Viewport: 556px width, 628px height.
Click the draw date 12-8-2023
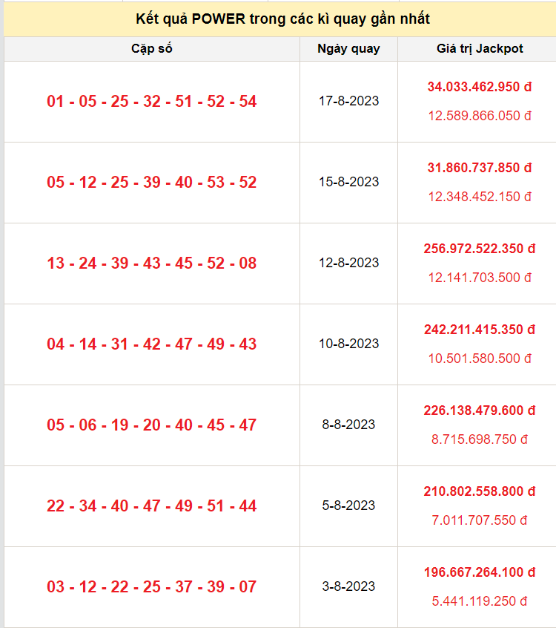[x=348, y=263]
